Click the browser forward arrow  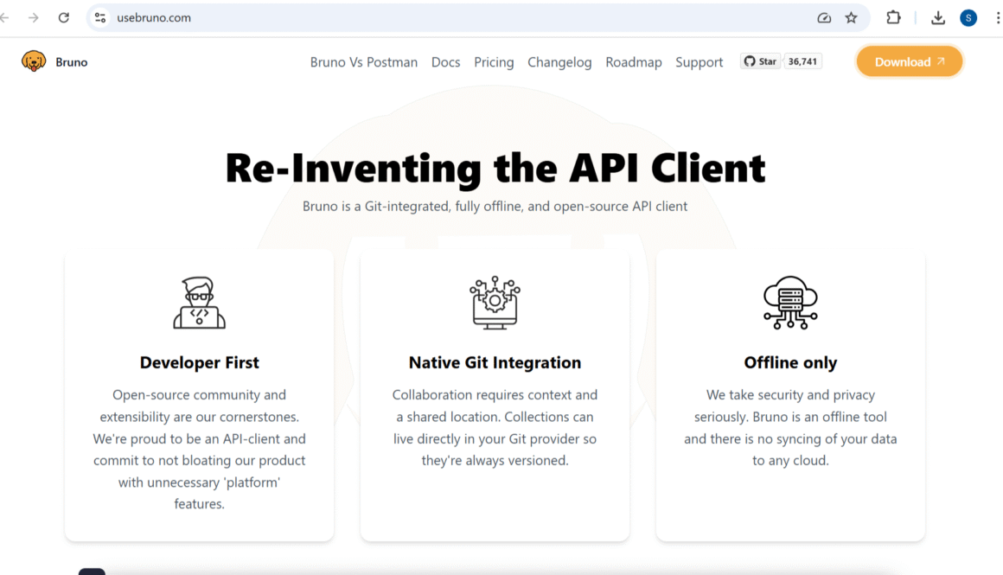pos(33,18)
